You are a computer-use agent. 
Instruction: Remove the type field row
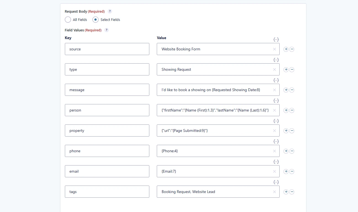pos(292,70)
